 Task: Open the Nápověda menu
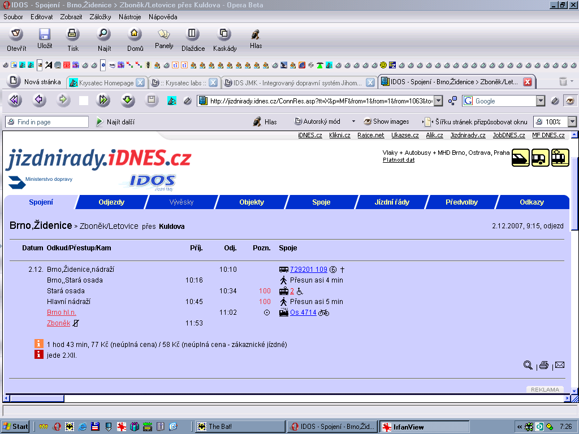163,17
